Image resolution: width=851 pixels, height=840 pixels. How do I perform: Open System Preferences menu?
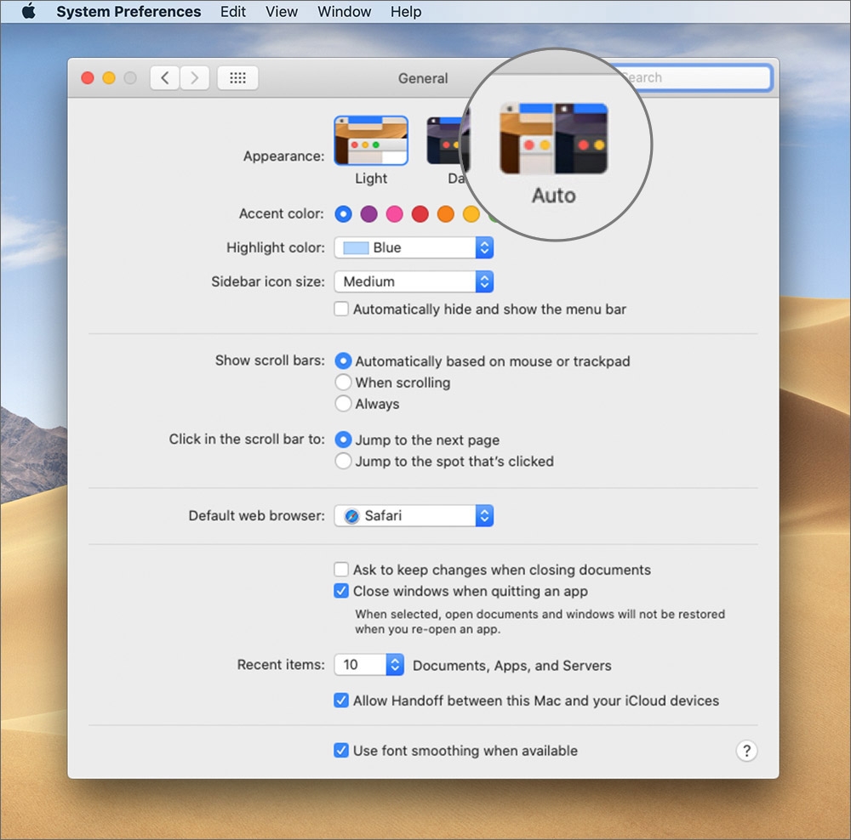coord(129,11)
